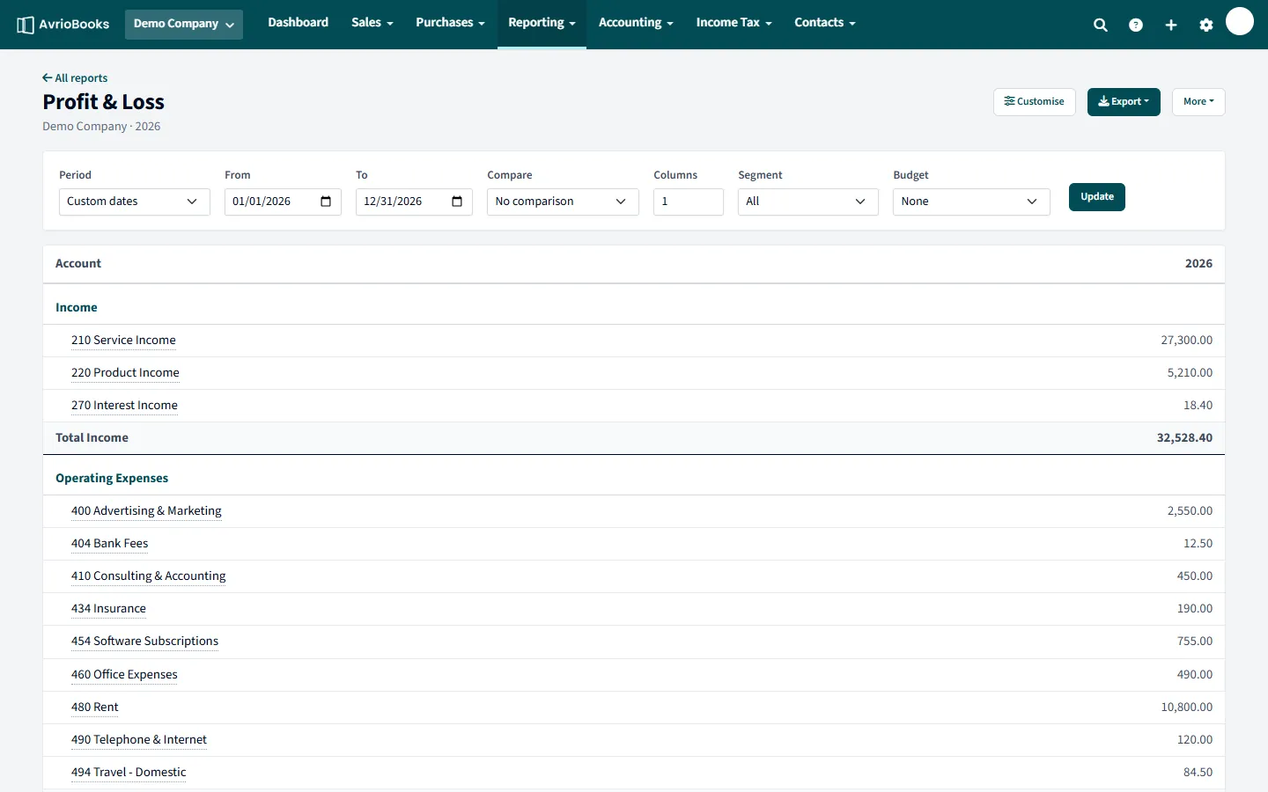1268x792 pixels.
Task: Open 460 Office Expenses account
Action: (x=124, y=675)
